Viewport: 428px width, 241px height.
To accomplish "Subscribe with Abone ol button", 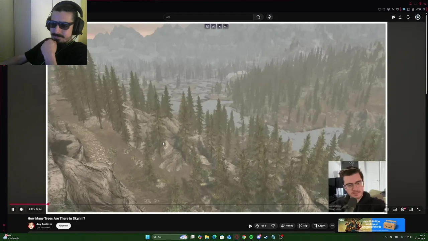I will click(x=64, y=226).
